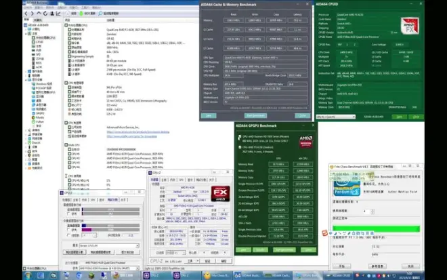This screenshot has height=280, width=447.
Task: Click the Forward arrow in AIDA64 toolbar
Action: (x=30, y=13)
